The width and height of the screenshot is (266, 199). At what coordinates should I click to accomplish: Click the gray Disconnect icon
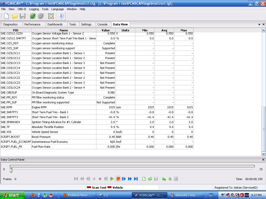tap(41, 16)
